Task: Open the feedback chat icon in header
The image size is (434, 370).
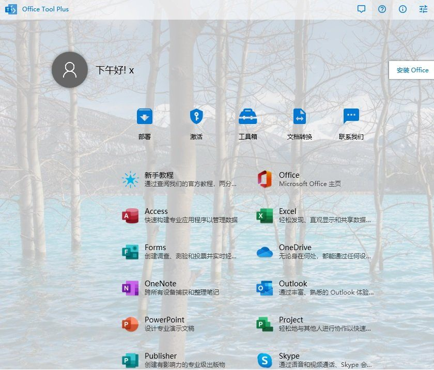Action: tap(361, 9)
